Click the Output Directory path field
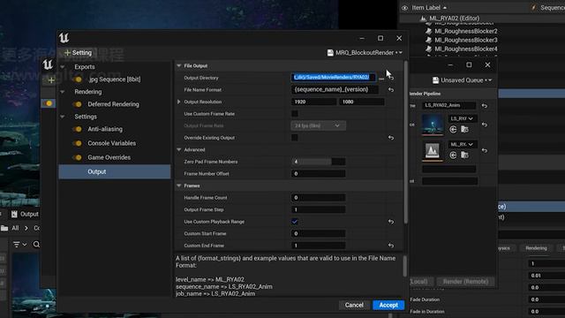This screenshot has height=318, width=565. (x=334, y=77)
